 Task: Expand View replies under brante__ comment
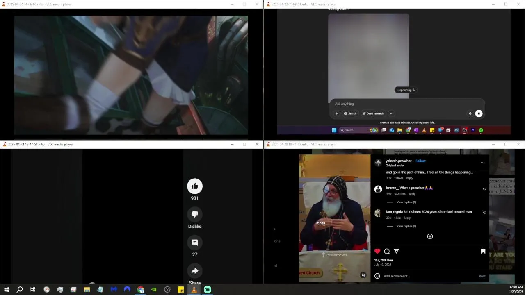(x=406, y=202)
